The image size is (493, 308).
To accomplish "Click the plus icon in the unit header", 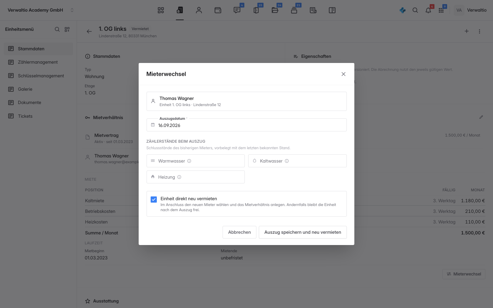I will (x=467, y=31).
